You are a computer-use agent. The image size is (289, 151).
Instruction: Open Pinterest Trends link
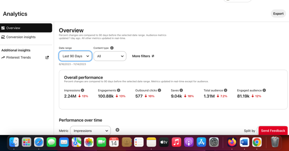click(x=18, y=57)
